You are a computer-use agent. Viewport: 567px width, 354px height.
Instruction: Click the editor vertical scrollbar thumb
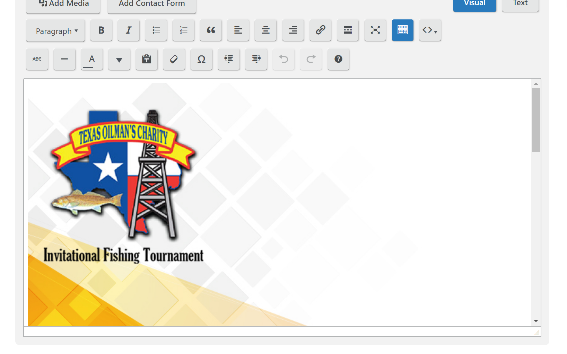point(536,120)
